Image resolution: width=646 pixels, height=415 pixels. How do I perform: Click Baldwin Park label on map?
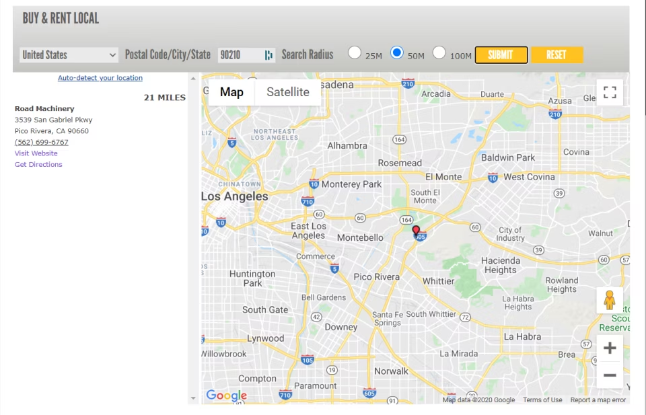click(x=508, y=157)
